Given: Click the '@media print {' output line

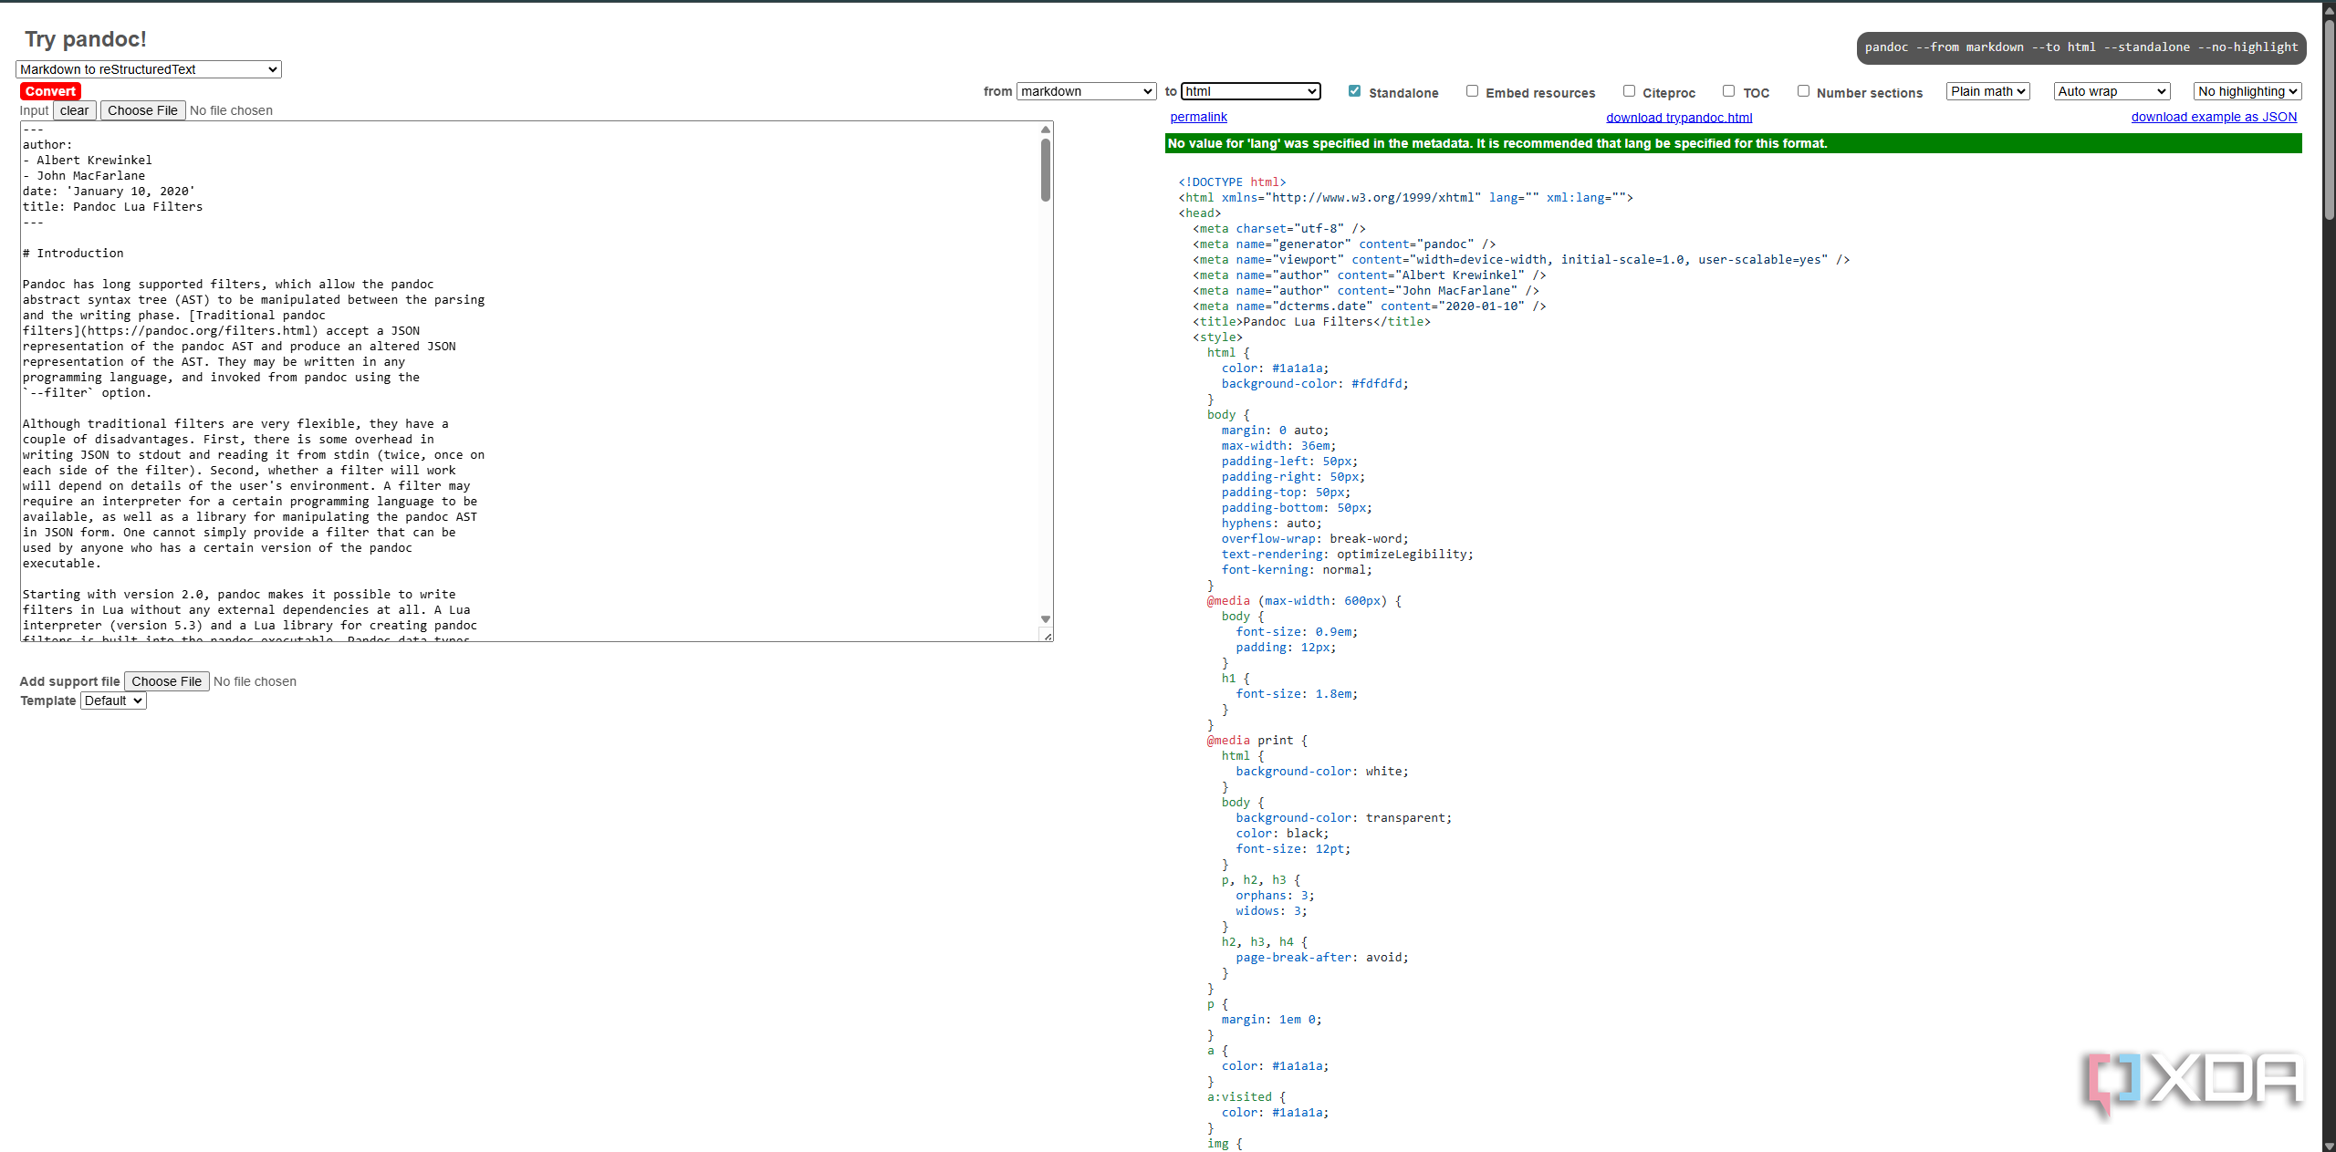Looking at the screenshot, I should click(1257, 741).
